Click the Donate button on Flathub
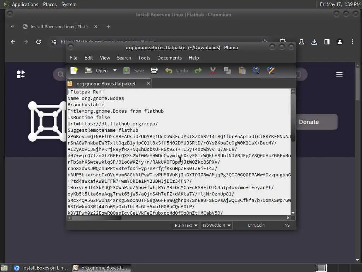The height and width of the screenshot is (272, 362). coord(317,122)
